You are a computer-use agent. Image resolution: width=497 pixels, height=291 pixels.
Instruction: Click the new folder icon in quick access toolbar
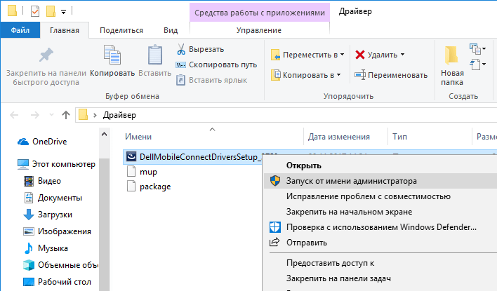pyautogui.click(x=51, y=11)
